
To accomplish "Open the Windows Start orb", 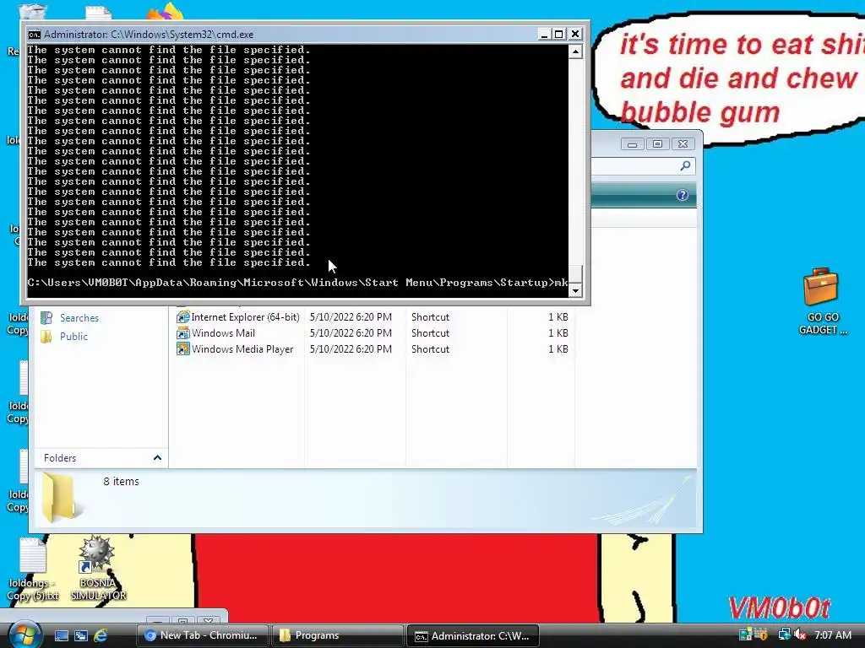I will (x=24, y=634).
